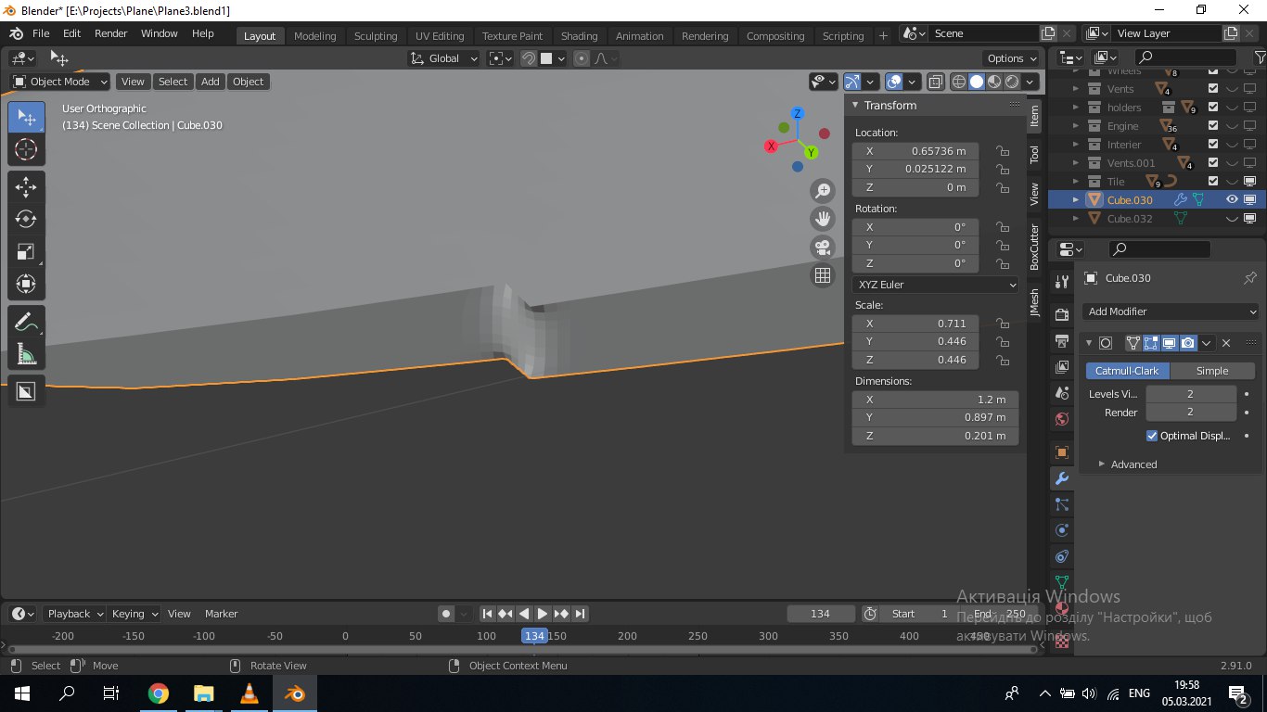Toggle Vents collection exclude checkbox
The height and width of the screenshot is (712, 1267).
(x=1213, y=89)
